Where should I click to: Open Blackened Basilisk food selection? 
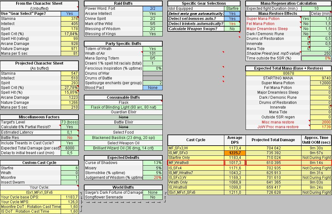coord(123,138)
